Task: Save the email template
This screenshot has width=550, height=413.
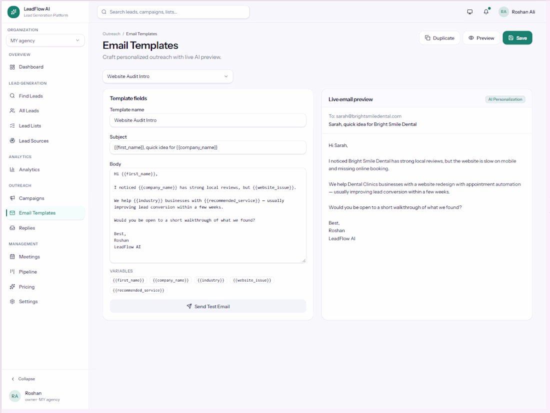Action: (x=517, y=38)
